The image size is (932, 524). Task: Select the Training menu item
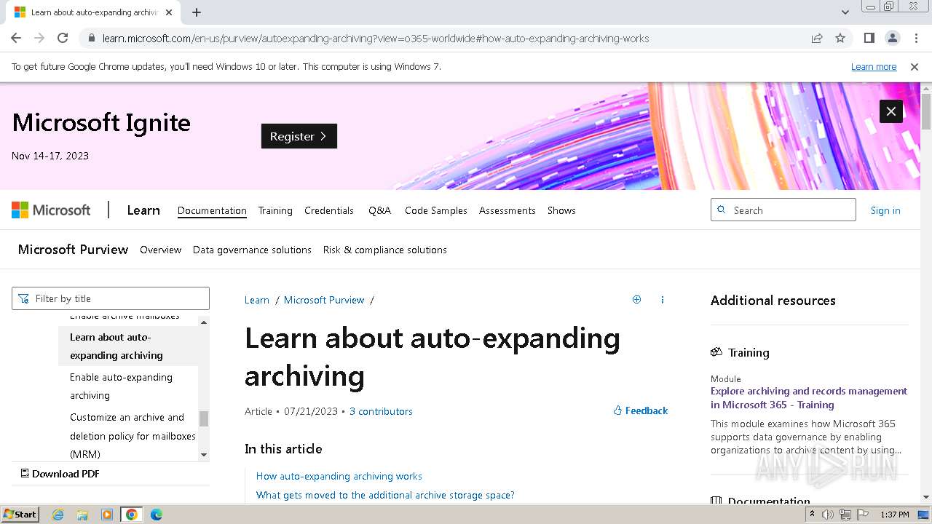coord(275,210)
